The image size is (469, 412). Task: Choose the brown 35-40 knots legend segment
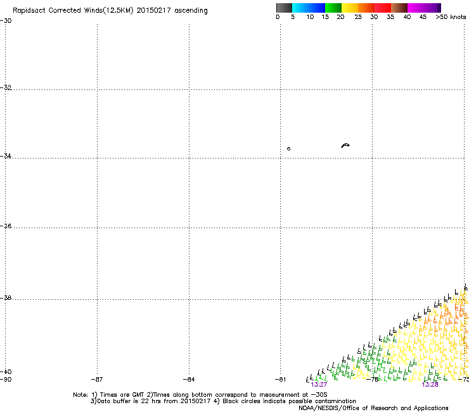[x=399, y=8]
